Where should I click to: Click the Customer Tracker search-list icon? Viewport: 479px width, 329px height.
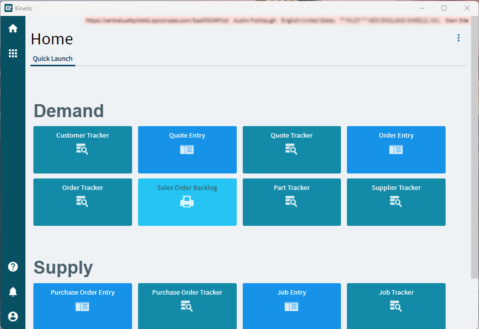82,149
